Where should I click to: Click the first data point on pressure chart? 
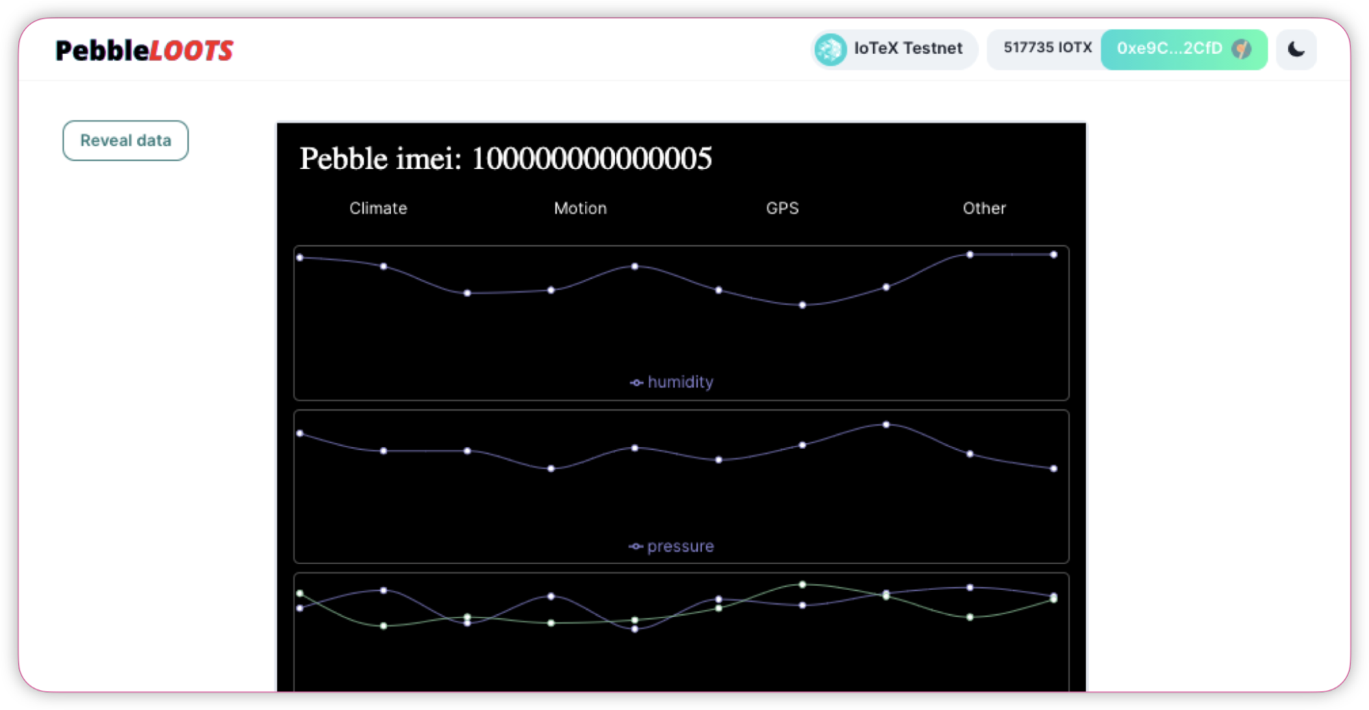point(300,433)
